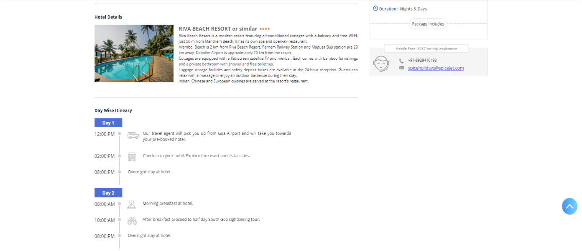Click the Day 2 10:00 AM timeline dot
Screen dimensions: 582x251
119,220
